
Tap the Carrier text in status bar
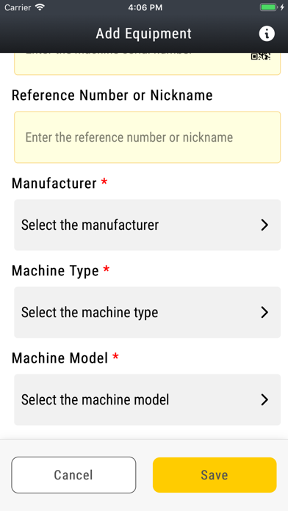point(18,7)
